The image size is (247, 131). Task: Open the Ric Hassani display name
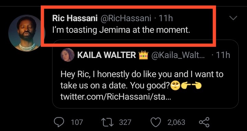click(x=75, y=18)
